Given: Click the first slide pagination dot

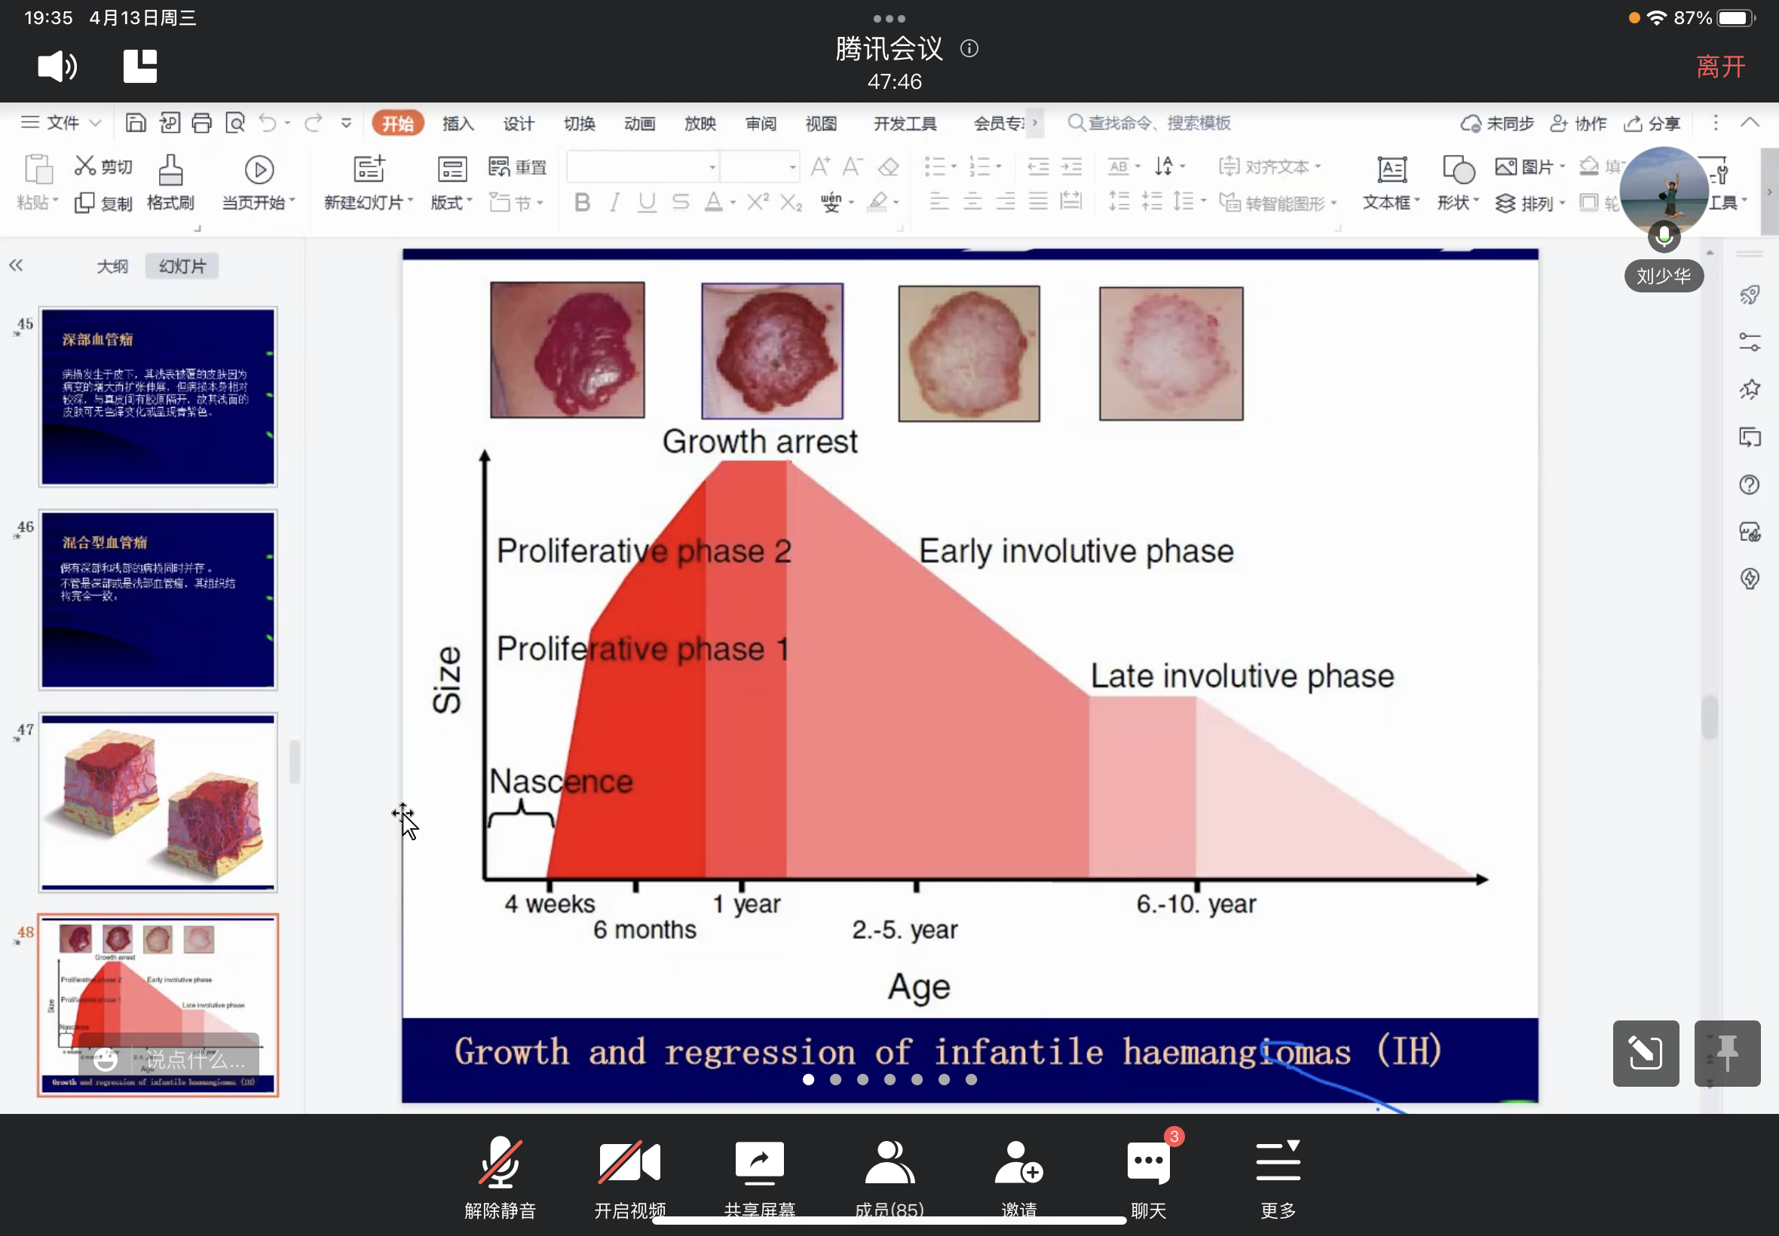Looking at the screenshot, I should [809, 1079].
